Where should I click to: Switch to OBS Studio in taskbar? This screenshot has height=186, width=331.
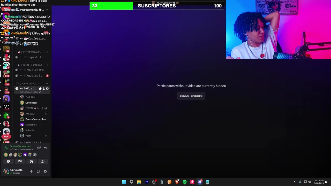154,182
